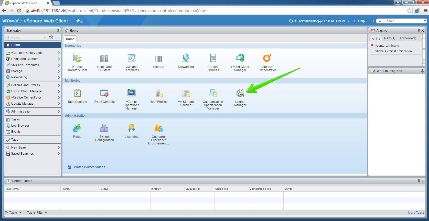
Task: Click the browser back button
Action: 4,10
